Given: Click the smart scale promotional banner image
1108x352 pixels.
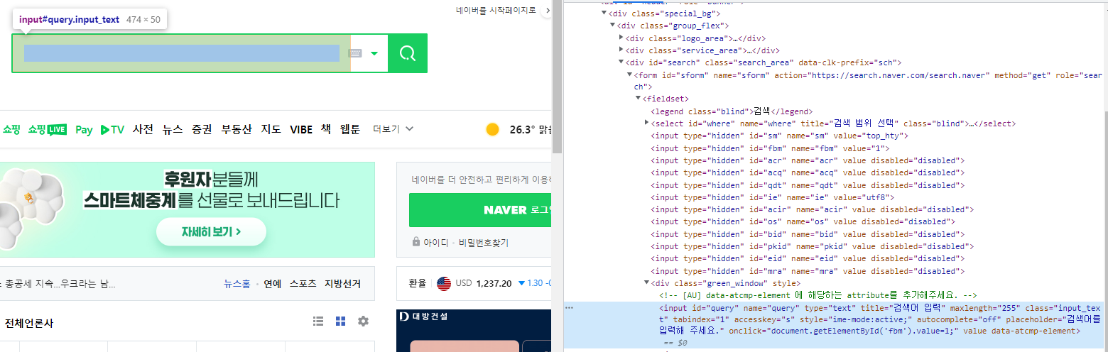Looking at the screenshot, I should 188,209.
